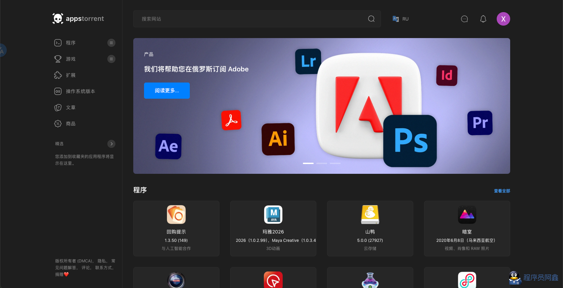Expand the 游戏 submenu list button
The image size is (563, 288).
coord(111,59)
